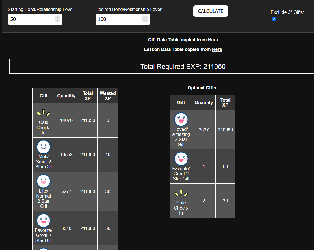Click the 'Favorite/ Great 2 Star Gift' label in left table
The height and width of the screenshot is (250, 314).
tap(44, 235)
